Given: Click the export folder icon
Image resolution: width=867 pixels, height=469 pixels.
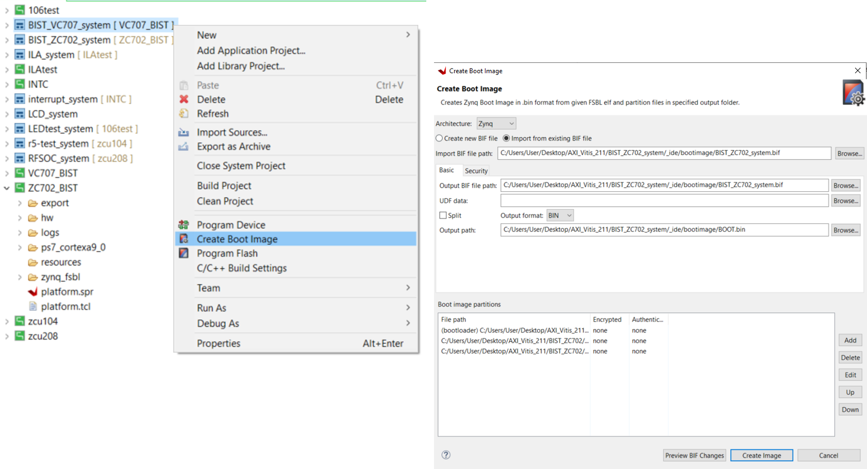Looking at the screenshot, I should click(32, 203).
